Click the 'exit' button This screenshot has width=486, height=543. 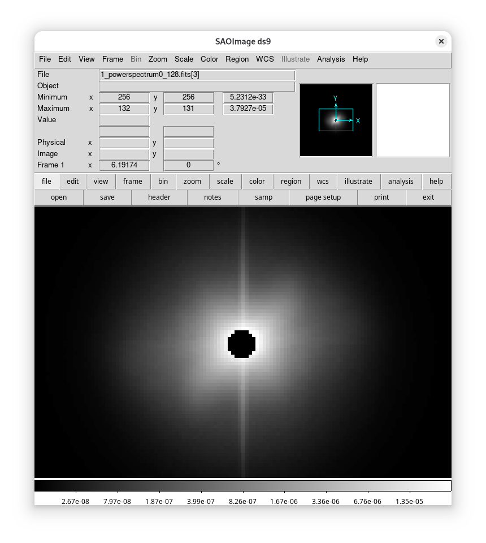428,197
